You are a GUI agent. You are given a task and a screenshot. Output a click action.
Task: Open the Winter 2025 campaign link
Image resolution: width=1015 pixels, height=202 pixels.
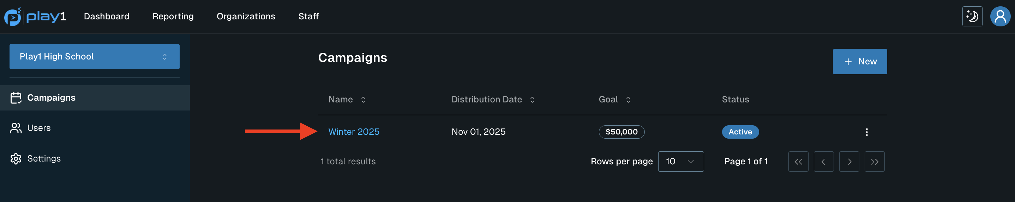pyautogui.click(x=353, y=132)
